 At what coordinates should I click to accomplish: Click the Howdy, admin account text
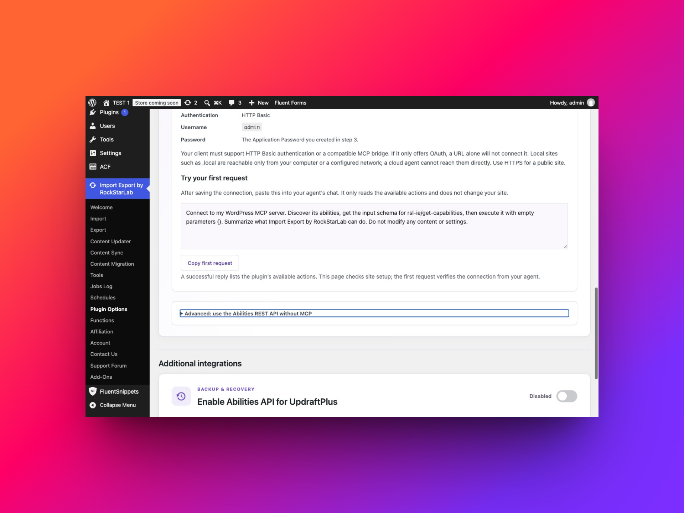[567, 103]
